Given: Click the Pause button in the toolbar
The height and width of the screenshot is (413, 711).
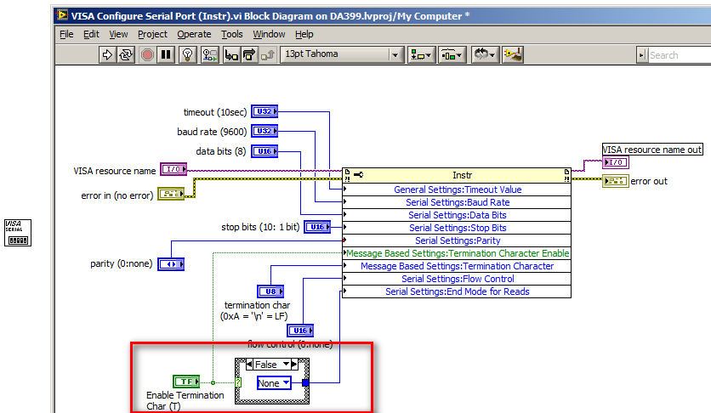Looking at the screenshot, I should coord(167,54).
